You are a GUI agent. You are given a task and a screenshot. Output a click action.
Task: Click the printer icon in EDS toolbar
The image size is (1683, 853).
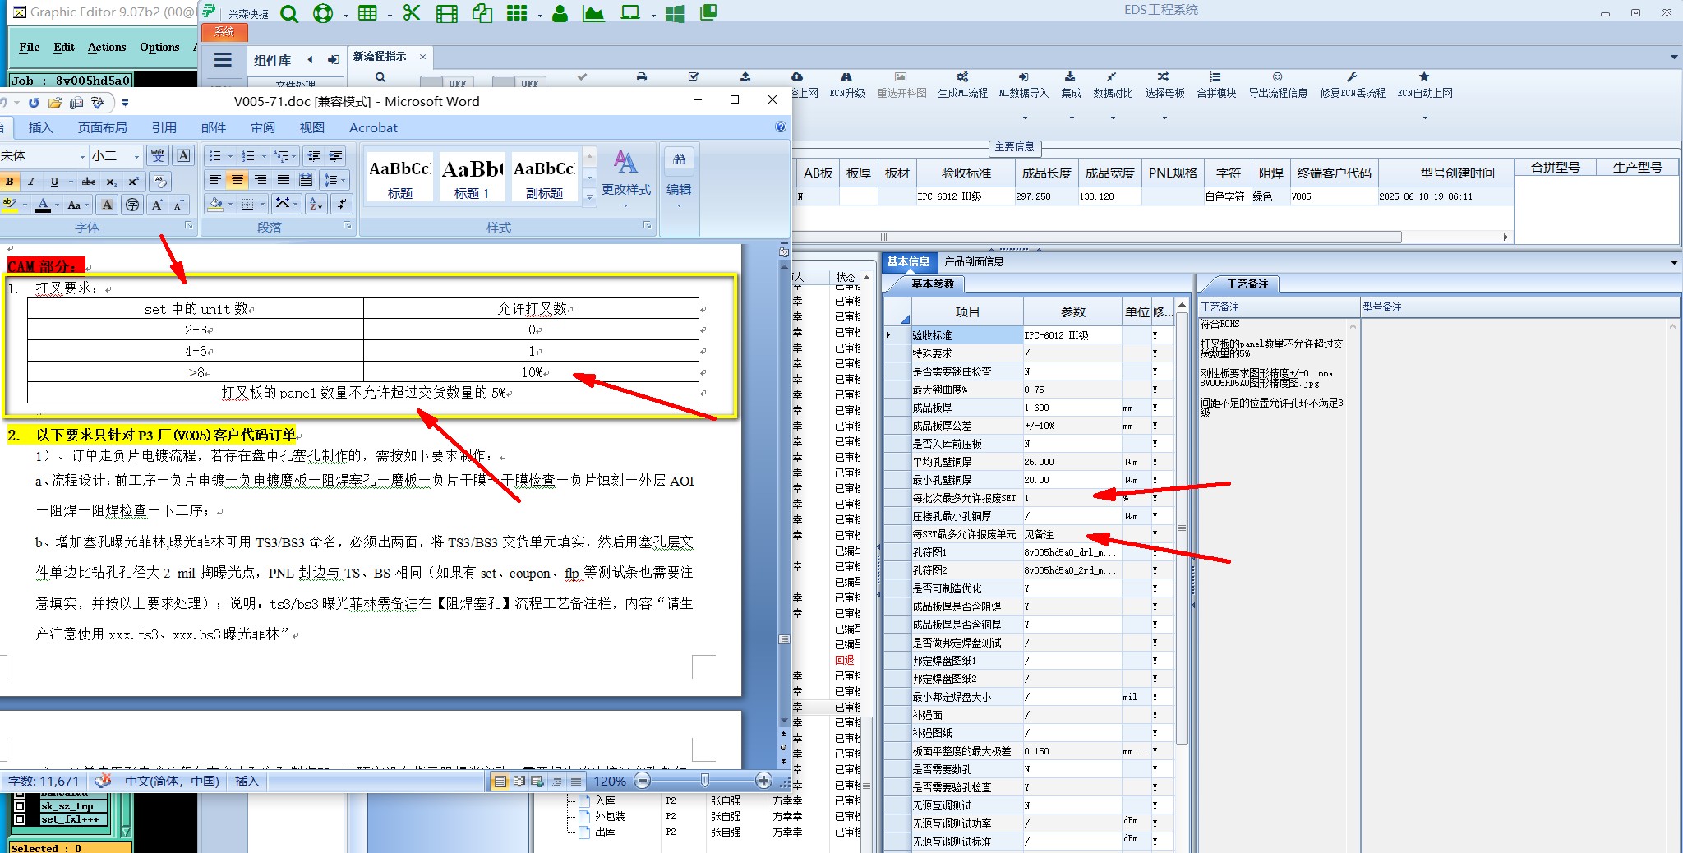642,77
